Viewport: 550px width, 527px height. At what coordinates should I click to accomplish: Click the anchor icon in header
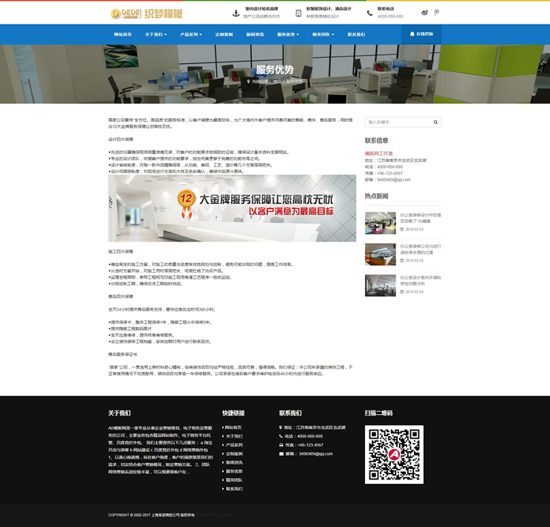click(x=236, y=13)
